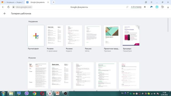171x96 pixels.
Task: Open Viber from the taskbar
Action: pos(27,94)
